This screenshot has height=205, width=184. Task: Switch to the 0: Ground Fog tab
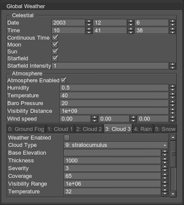click(26, 129)
